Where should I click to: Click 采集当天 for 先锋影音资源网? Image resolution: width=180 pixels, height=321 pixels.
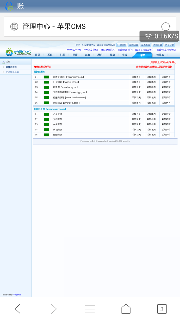[136, 92]
